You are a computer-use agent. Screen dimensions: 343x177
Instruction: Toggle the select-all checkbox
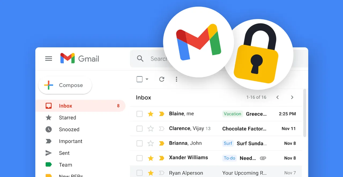pyautogui.click(x=139, y=79)
